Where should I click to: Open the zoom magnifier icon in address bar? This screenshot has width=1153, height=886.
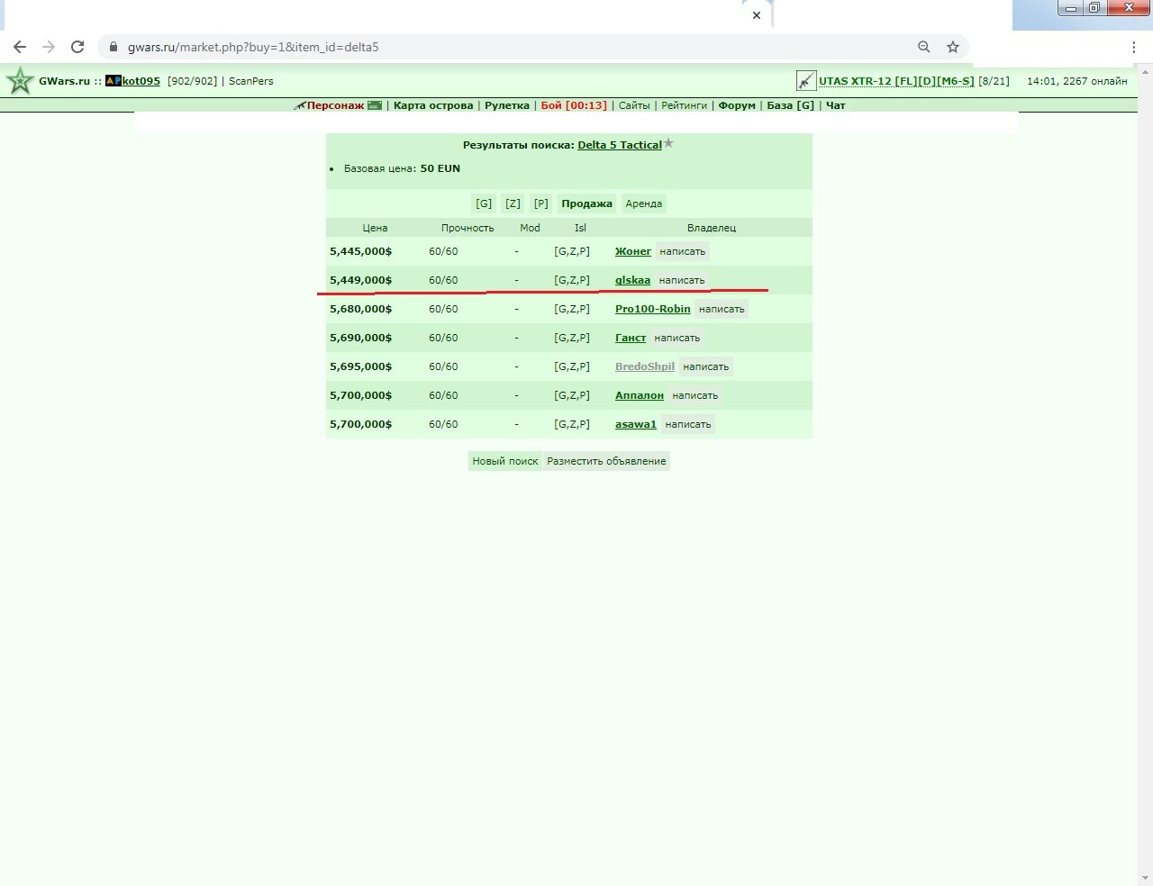tap(924, 47)
